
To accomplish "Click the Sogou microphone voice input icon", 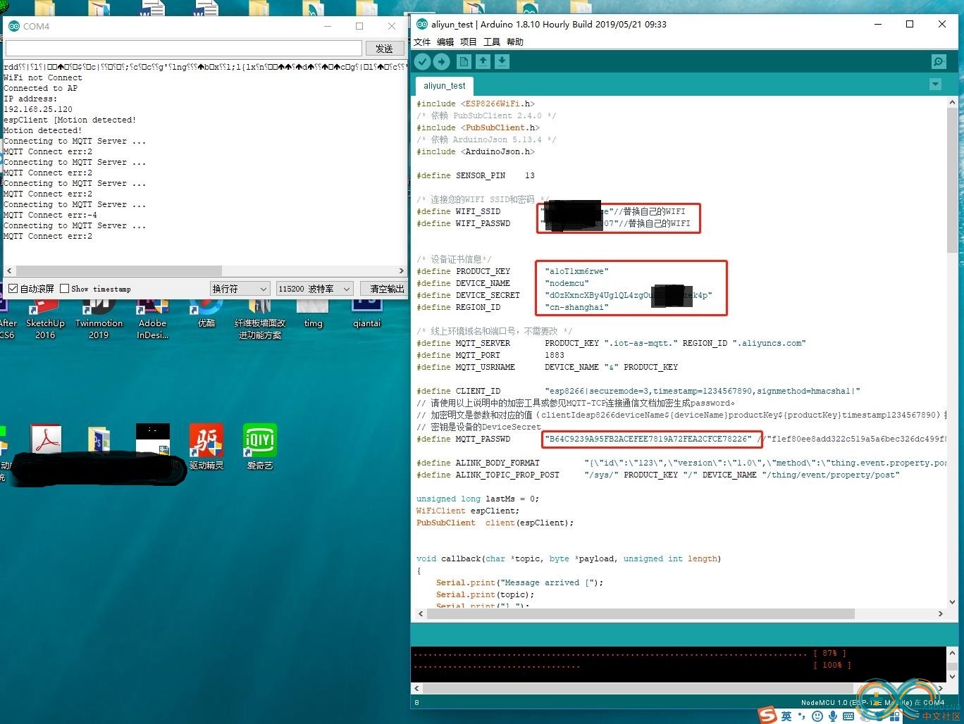I will (x=833, y=716).
